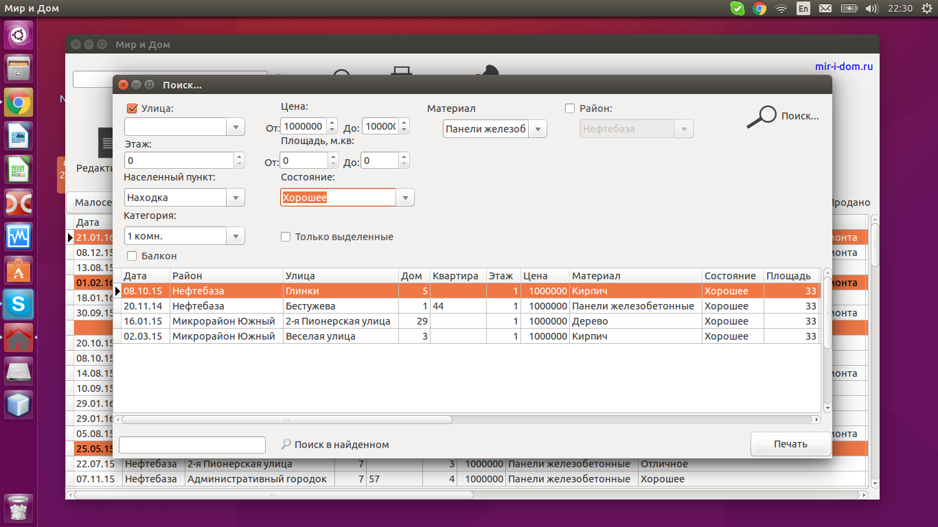Click the Поиск... search button with magnifier
The width and height of the screenshot is (938, 527).
[x=783, y=117]
